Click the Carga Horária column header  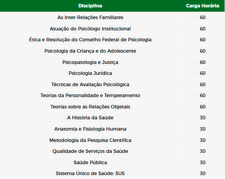tap(202, 6)
